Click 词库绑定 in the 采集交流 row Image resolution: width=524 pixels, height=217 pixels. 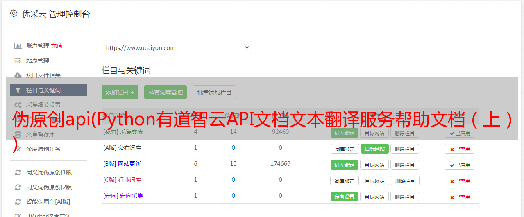point(345,133)
